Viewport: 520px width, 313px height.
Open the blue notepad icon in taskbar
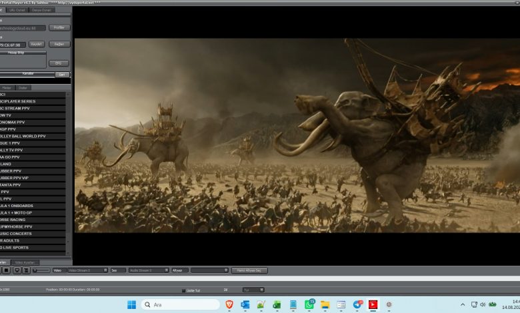pos(293,304)
